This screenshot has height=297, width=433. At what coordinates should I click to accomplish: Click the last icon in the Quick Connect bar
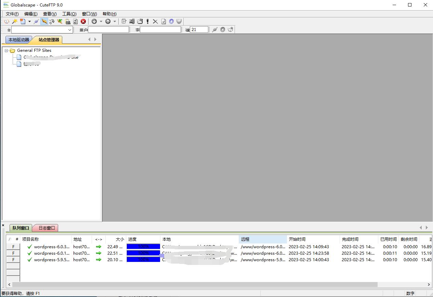click(231, 30)
